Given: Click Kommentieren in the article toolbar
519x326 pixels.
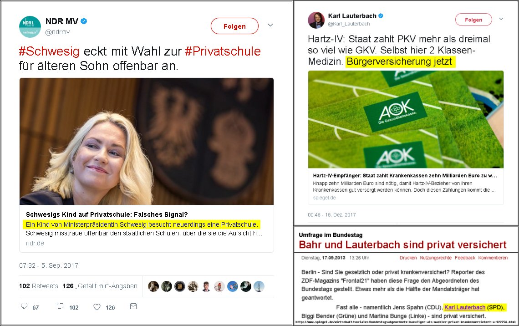Looking at the screenshot, I should click(x=493, y=258).
